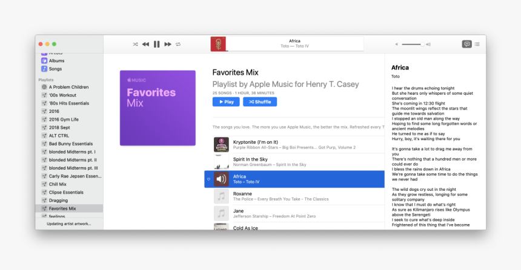Click the Africa title in lyrics panel

pos(400,68)
